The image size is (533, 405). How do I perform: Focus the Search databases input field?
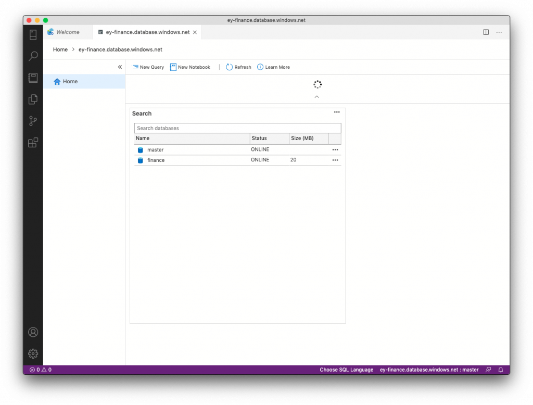(x=237, y=128)
